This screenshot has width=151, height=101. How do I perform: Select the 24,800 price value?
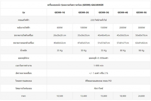click(141, 96)
